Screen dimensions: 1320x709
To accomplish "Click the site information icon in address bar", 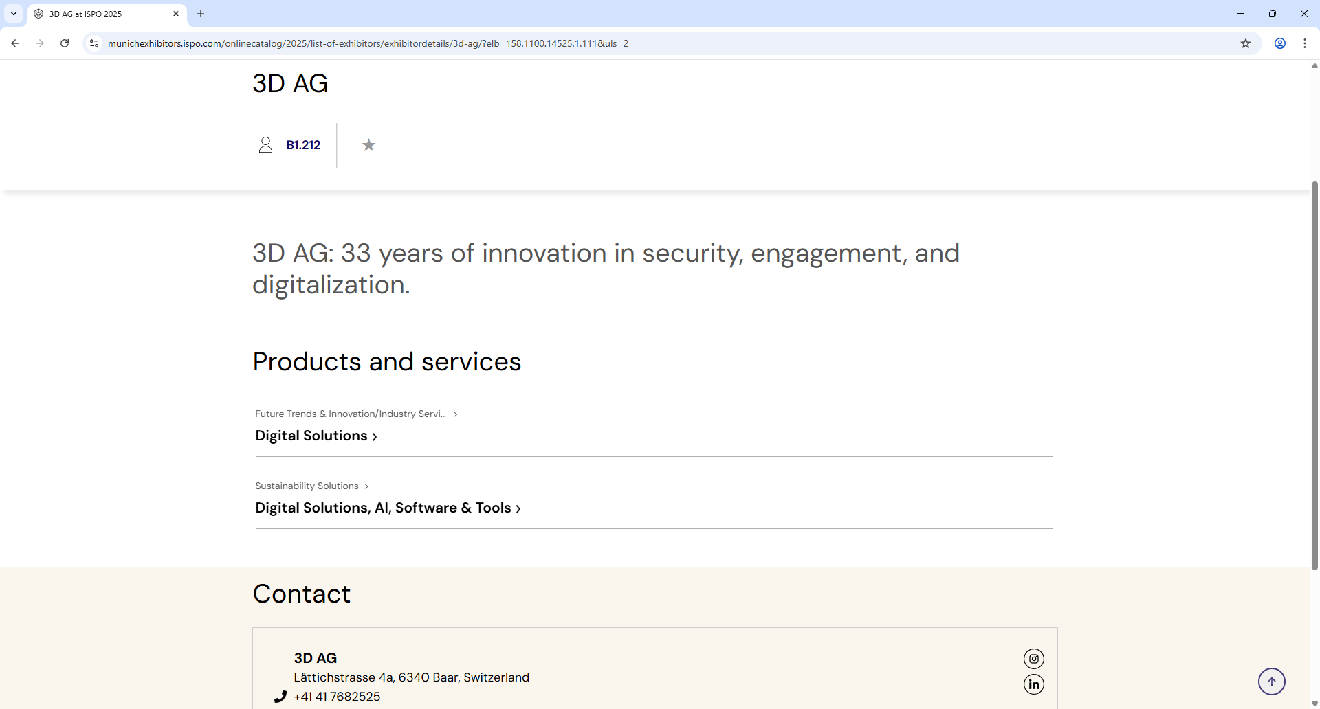I will (94, 43).
